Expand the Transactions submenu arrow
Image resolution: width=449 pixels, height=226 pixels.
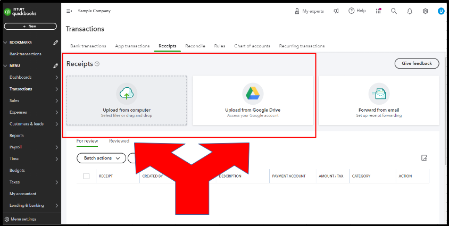click(x=57, y=89)
